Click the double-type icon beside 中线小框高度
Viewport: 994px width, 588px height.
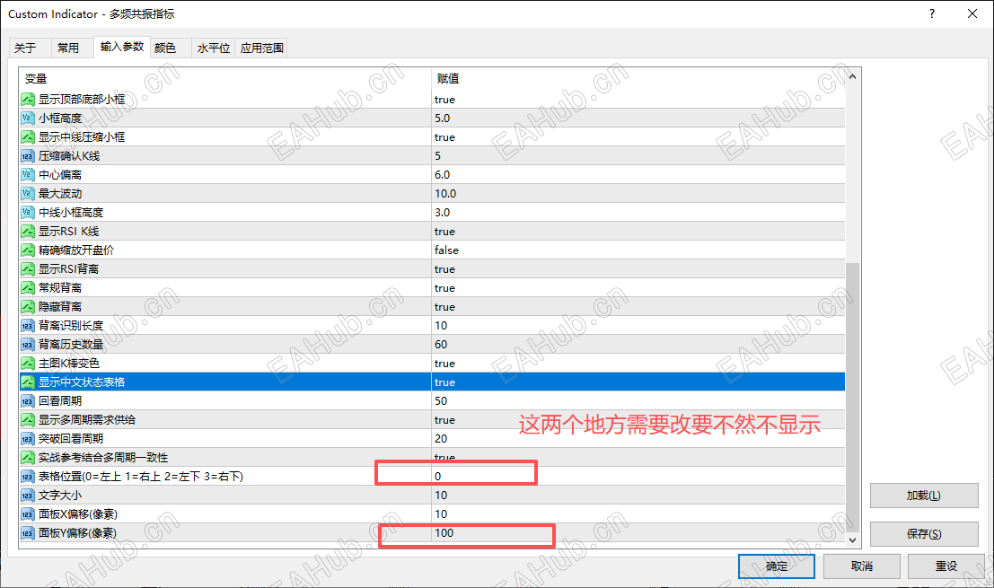pyautogui.click(x=27, y=212)
